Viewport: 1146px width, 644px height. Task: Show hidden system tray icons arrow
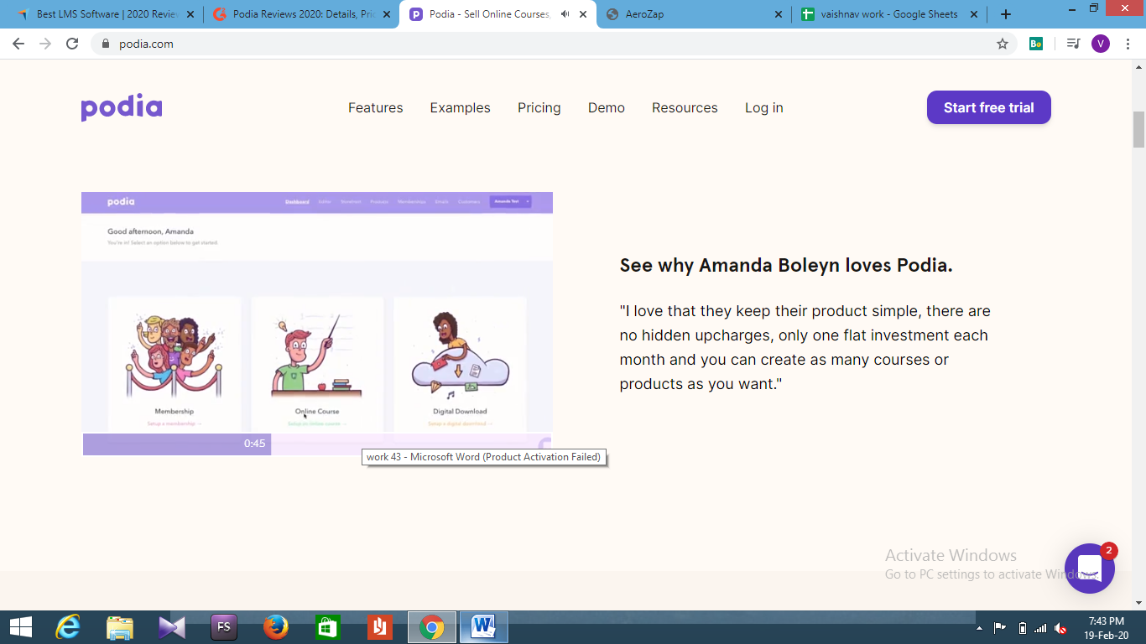coord(979,628)
